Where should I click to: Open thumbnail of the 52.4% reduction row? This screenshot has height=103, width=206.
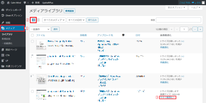point(41,45)
